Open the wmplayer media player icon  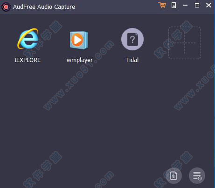(x=79, y=40)
